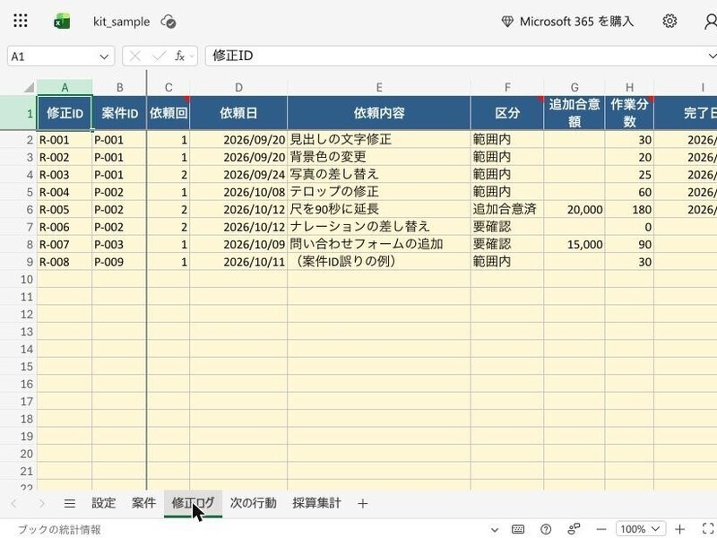Image resolution: width=717 pixels, height=538 pixels.
Task: Select cell 尺を90秒に延長
Action: coord(378,210)
